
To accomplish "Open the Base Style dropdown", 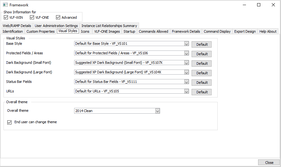I will click(x=186, y=44).
